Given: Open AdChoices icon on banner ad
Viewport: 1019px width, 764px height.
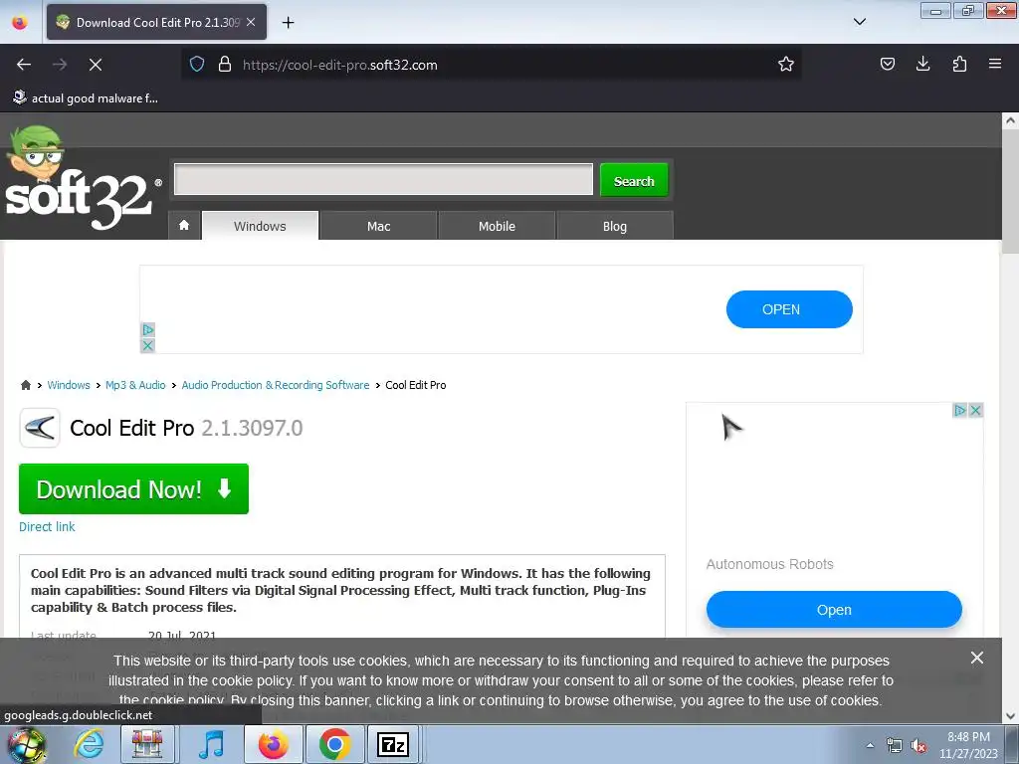Looking at the screenshot, I should point(147,330).
